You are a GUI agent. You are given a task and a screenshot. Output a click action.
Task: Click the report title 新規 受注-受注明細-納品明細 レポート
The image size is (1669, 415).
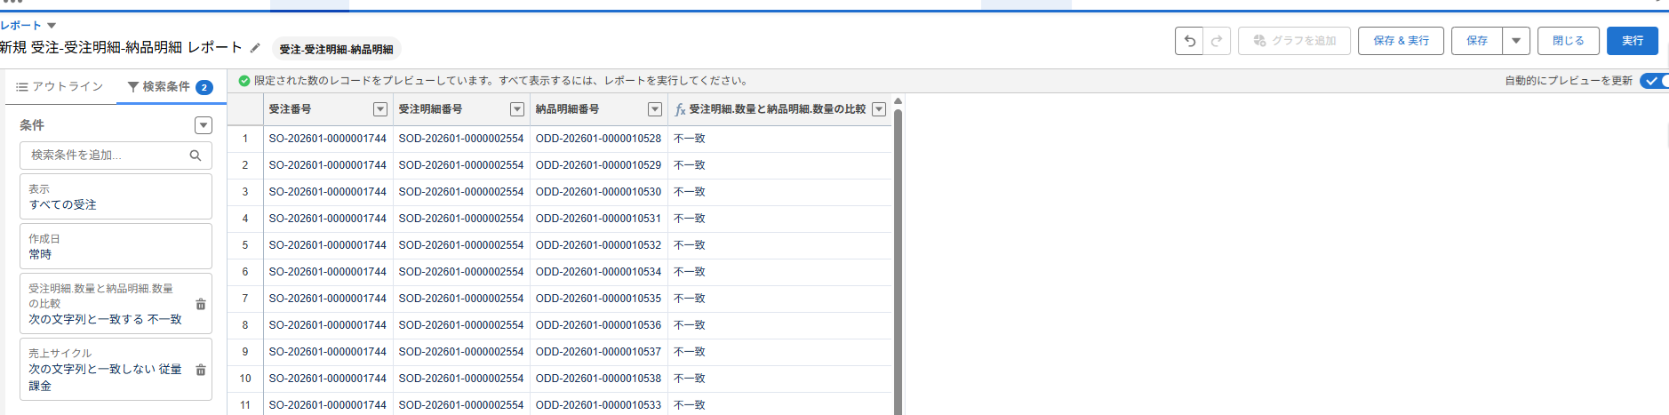121,48
